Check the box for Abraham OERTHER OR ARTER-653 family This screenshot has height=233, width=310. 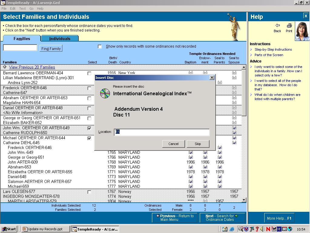tap(89, 98)
